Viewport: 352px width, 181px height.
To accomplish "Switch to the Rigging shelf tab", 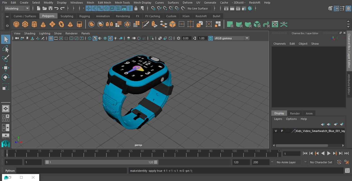I will click(85, 16).
